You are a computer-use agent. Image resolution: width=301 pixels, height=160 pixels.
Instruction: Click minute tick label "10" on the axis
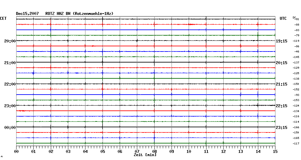(189, 152)
